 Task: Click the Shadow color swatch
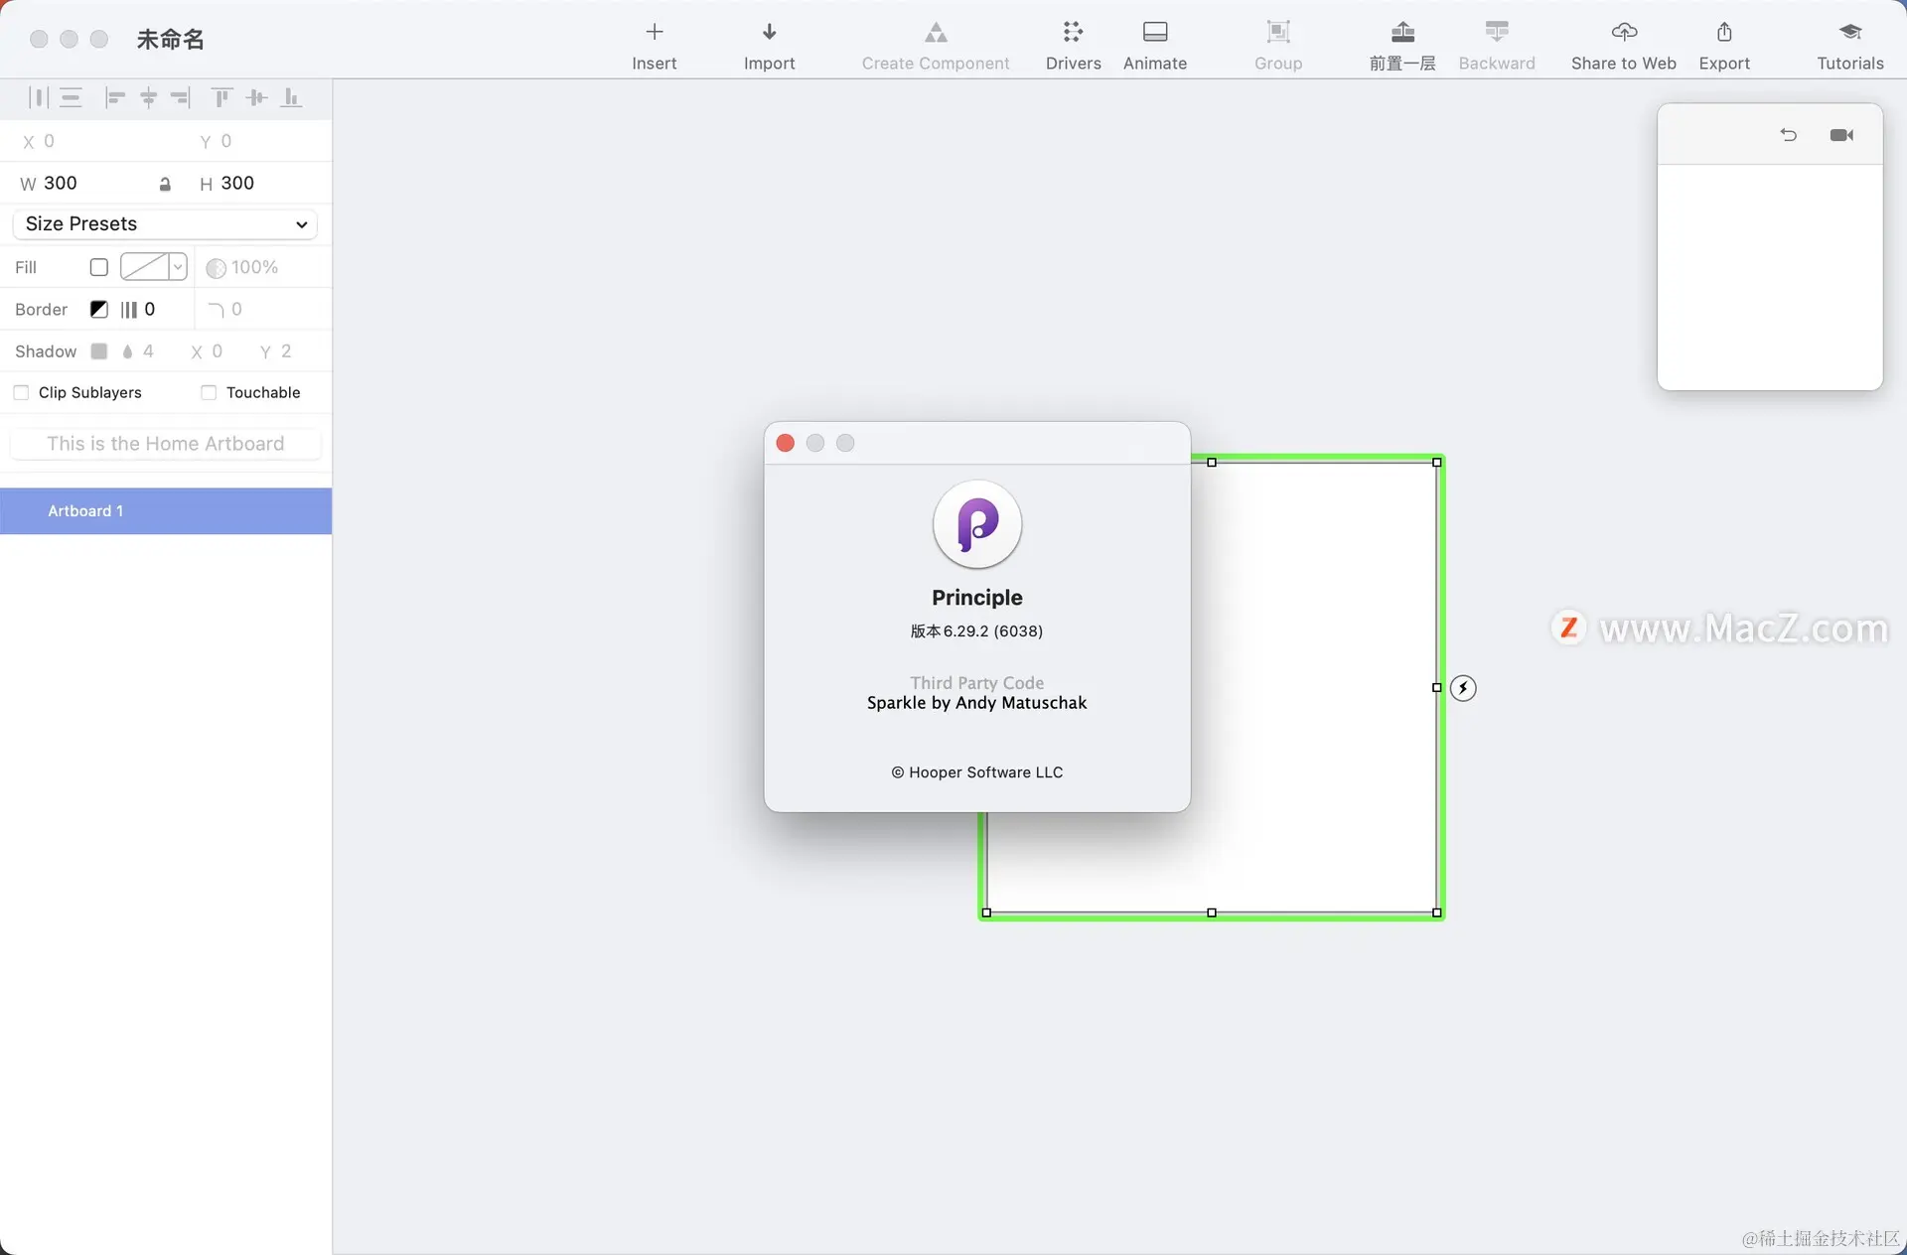pos(99,351)
